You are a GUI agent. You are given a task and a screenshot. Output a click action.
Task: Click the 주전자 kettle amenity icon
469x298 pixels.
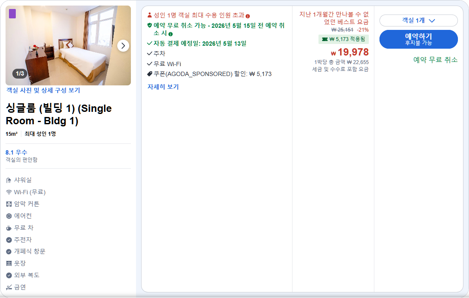tap(10, 240)
